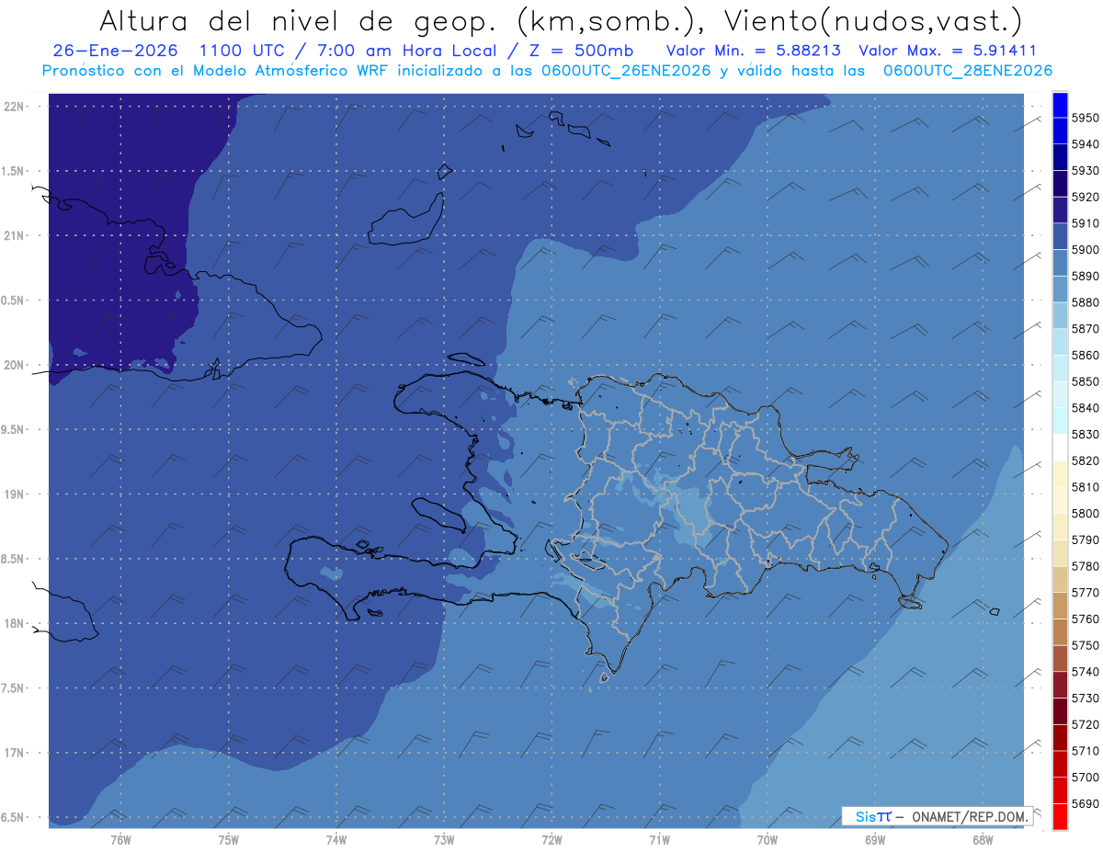Click the 75W longitude label
Viewport: 1103px width, 852px height.
coord(229,841)
